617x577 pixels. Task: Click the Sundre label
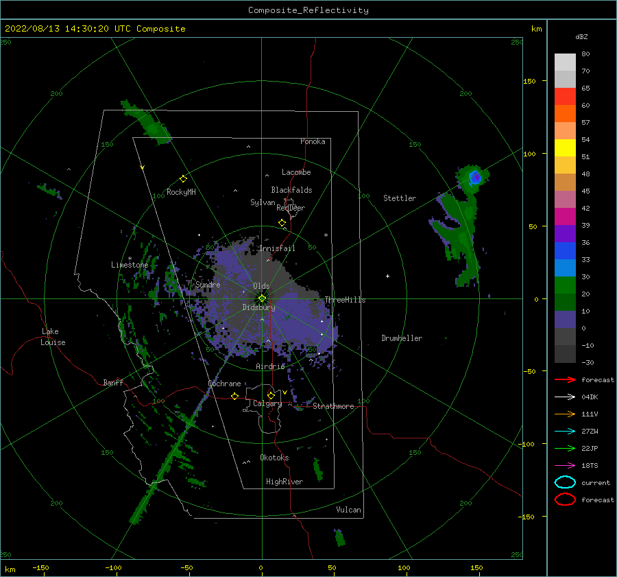click(x=208, y=284)
